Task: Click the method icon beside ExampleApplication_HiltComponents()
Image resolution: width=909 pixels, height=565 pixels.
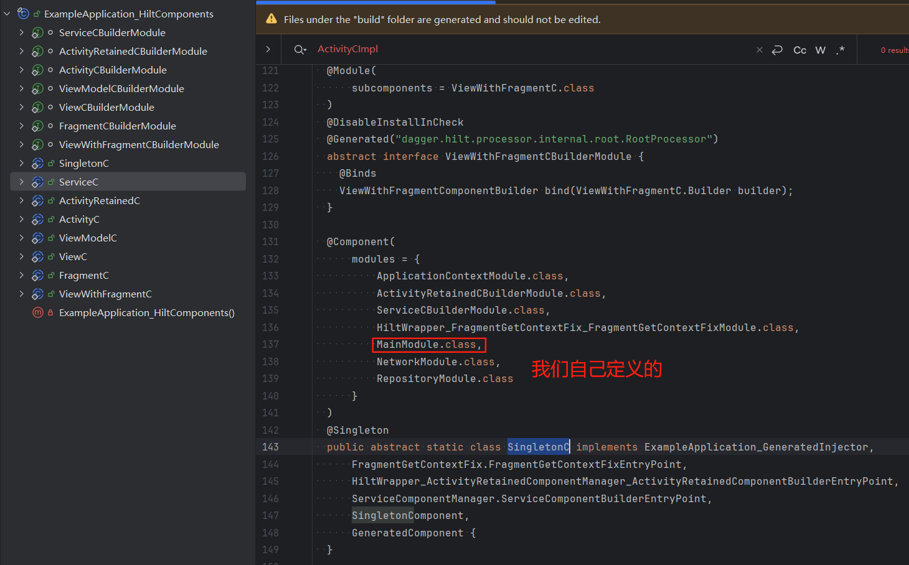Action: coord(37,312)
